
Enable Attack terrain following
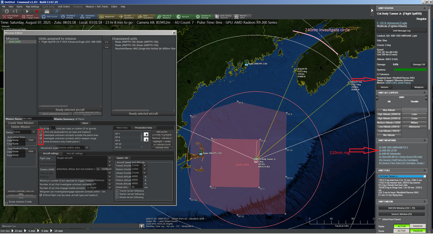pyautogui.click(x=117, y=197)
